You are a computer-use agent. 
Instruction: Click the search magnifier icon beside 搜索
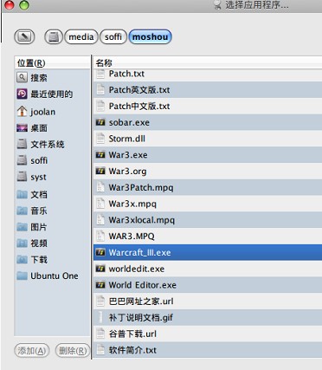coord(22,77)
